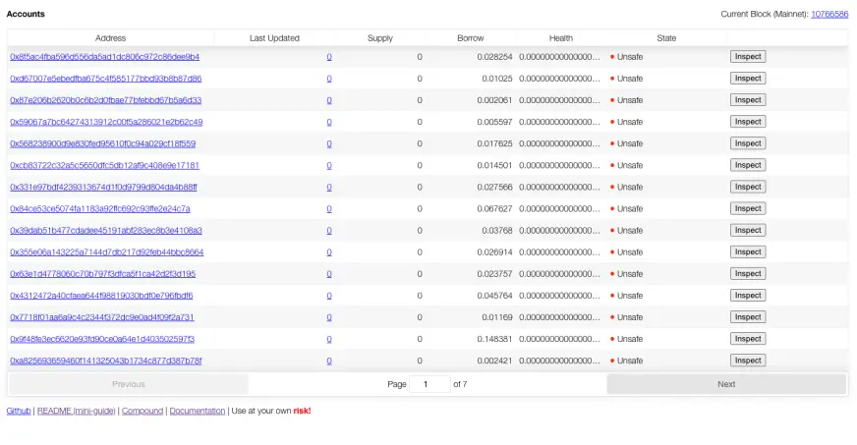Image resolution: width=857 pixels, height=445 pixels.
Task: Inspect the account with borrow 0.014501
Action: click(748, 165)
